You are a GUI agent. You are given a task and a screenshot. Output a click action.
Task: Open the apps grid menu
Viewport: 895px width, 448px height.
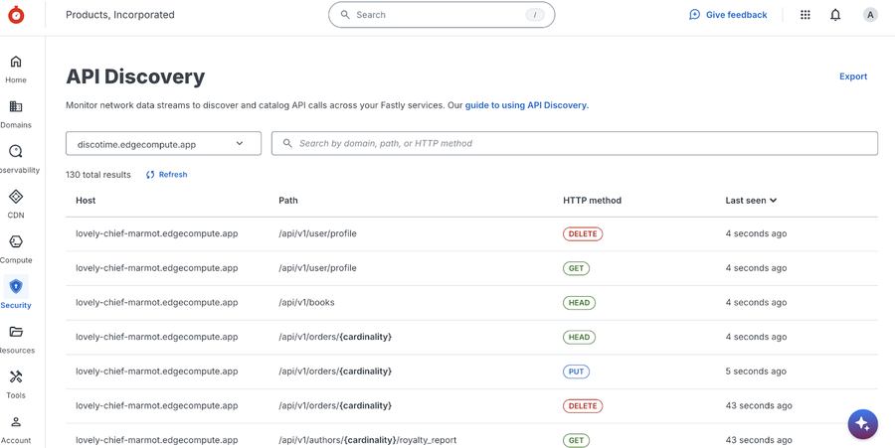tap(805, 15)
